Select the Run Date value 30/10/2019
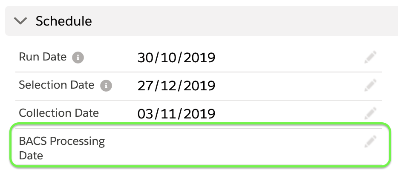The width and height of the screenshot is (398, 173). pos(176,58)
